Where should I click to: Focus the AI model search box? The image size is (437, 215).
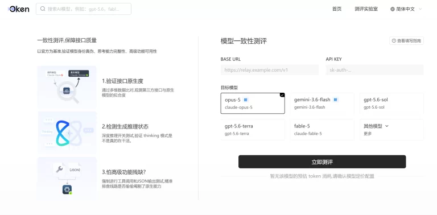[x=83, y=9]
